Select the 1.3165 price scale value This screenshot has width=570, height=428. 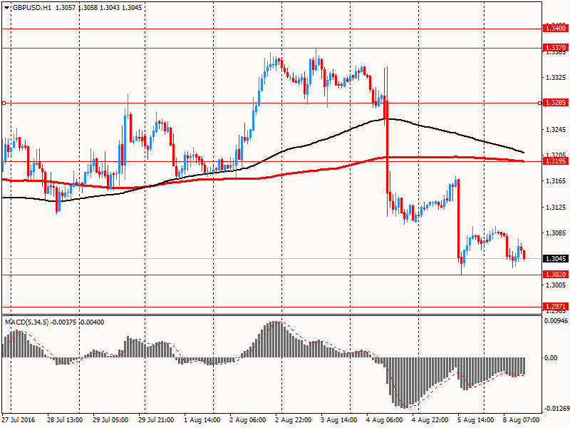click(556, 181)
